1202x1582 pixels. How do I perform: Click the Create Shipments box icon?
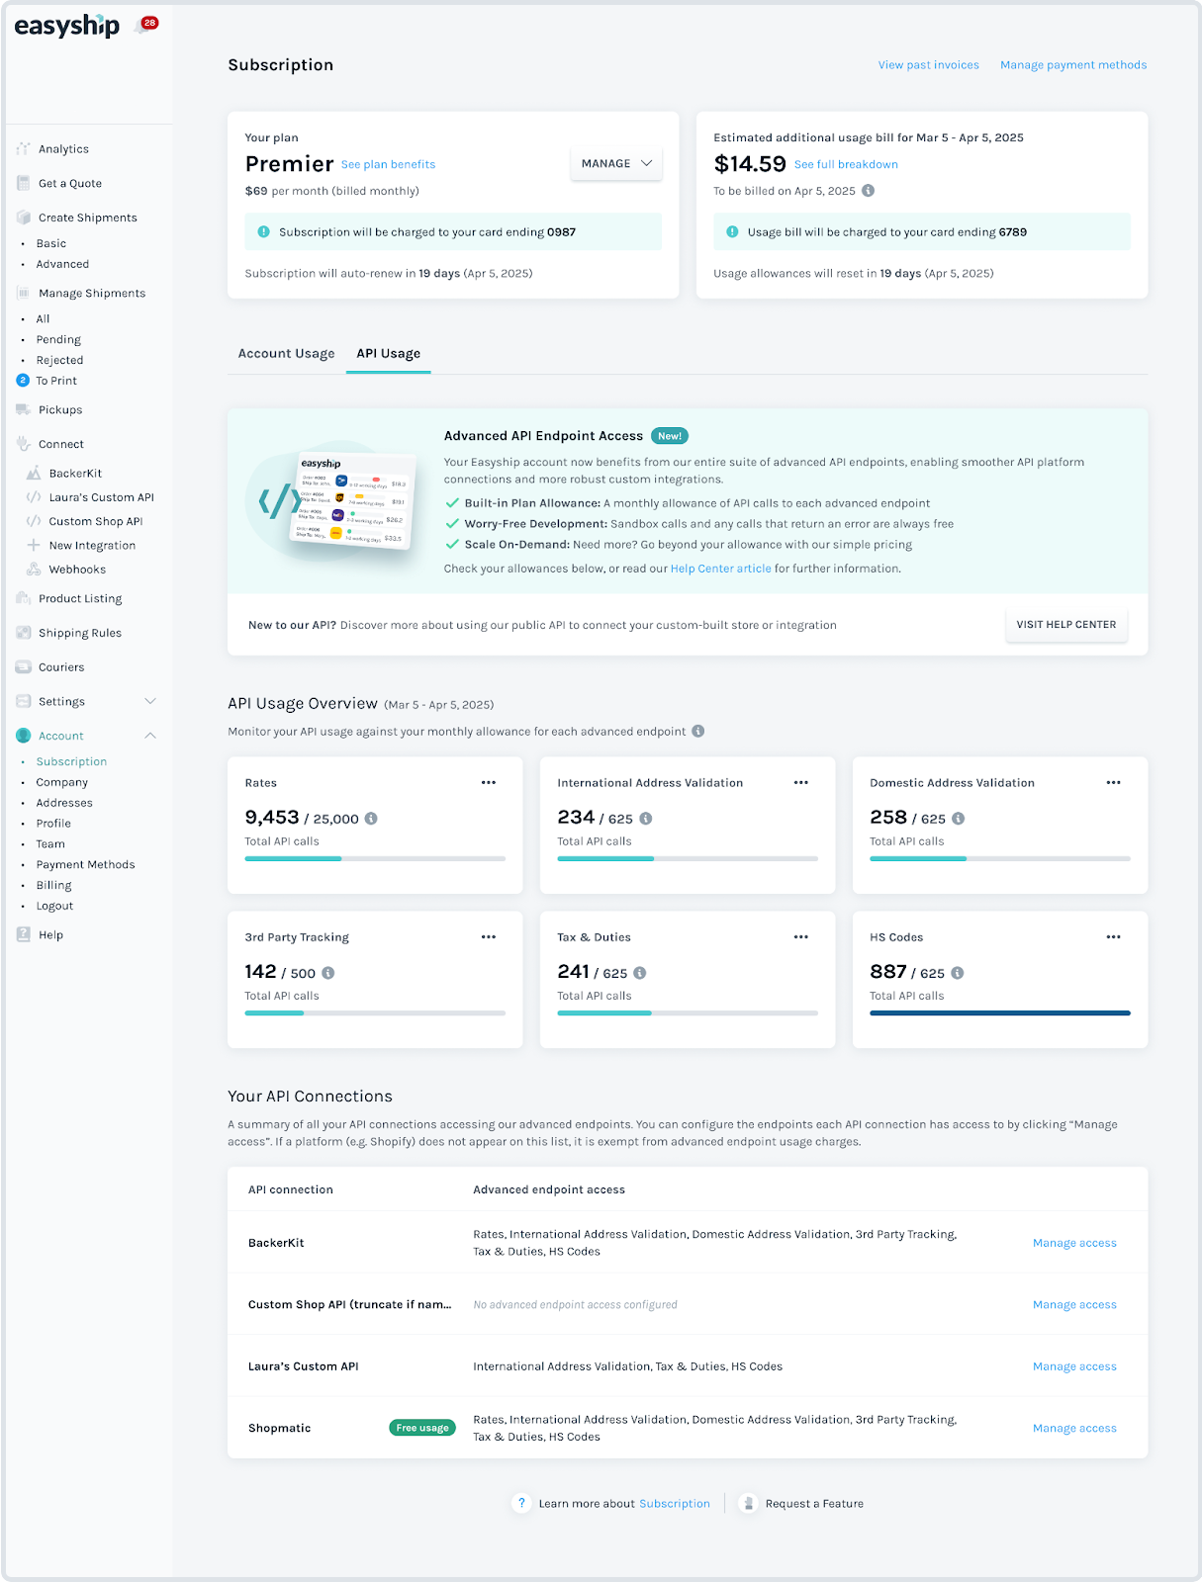click(x=23, y=218)
